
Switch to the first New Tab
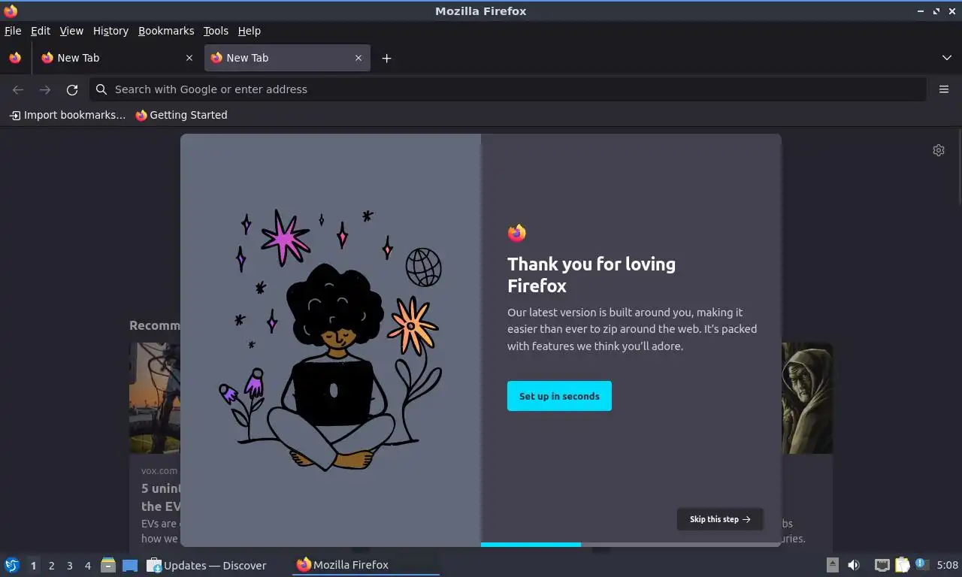115,58
